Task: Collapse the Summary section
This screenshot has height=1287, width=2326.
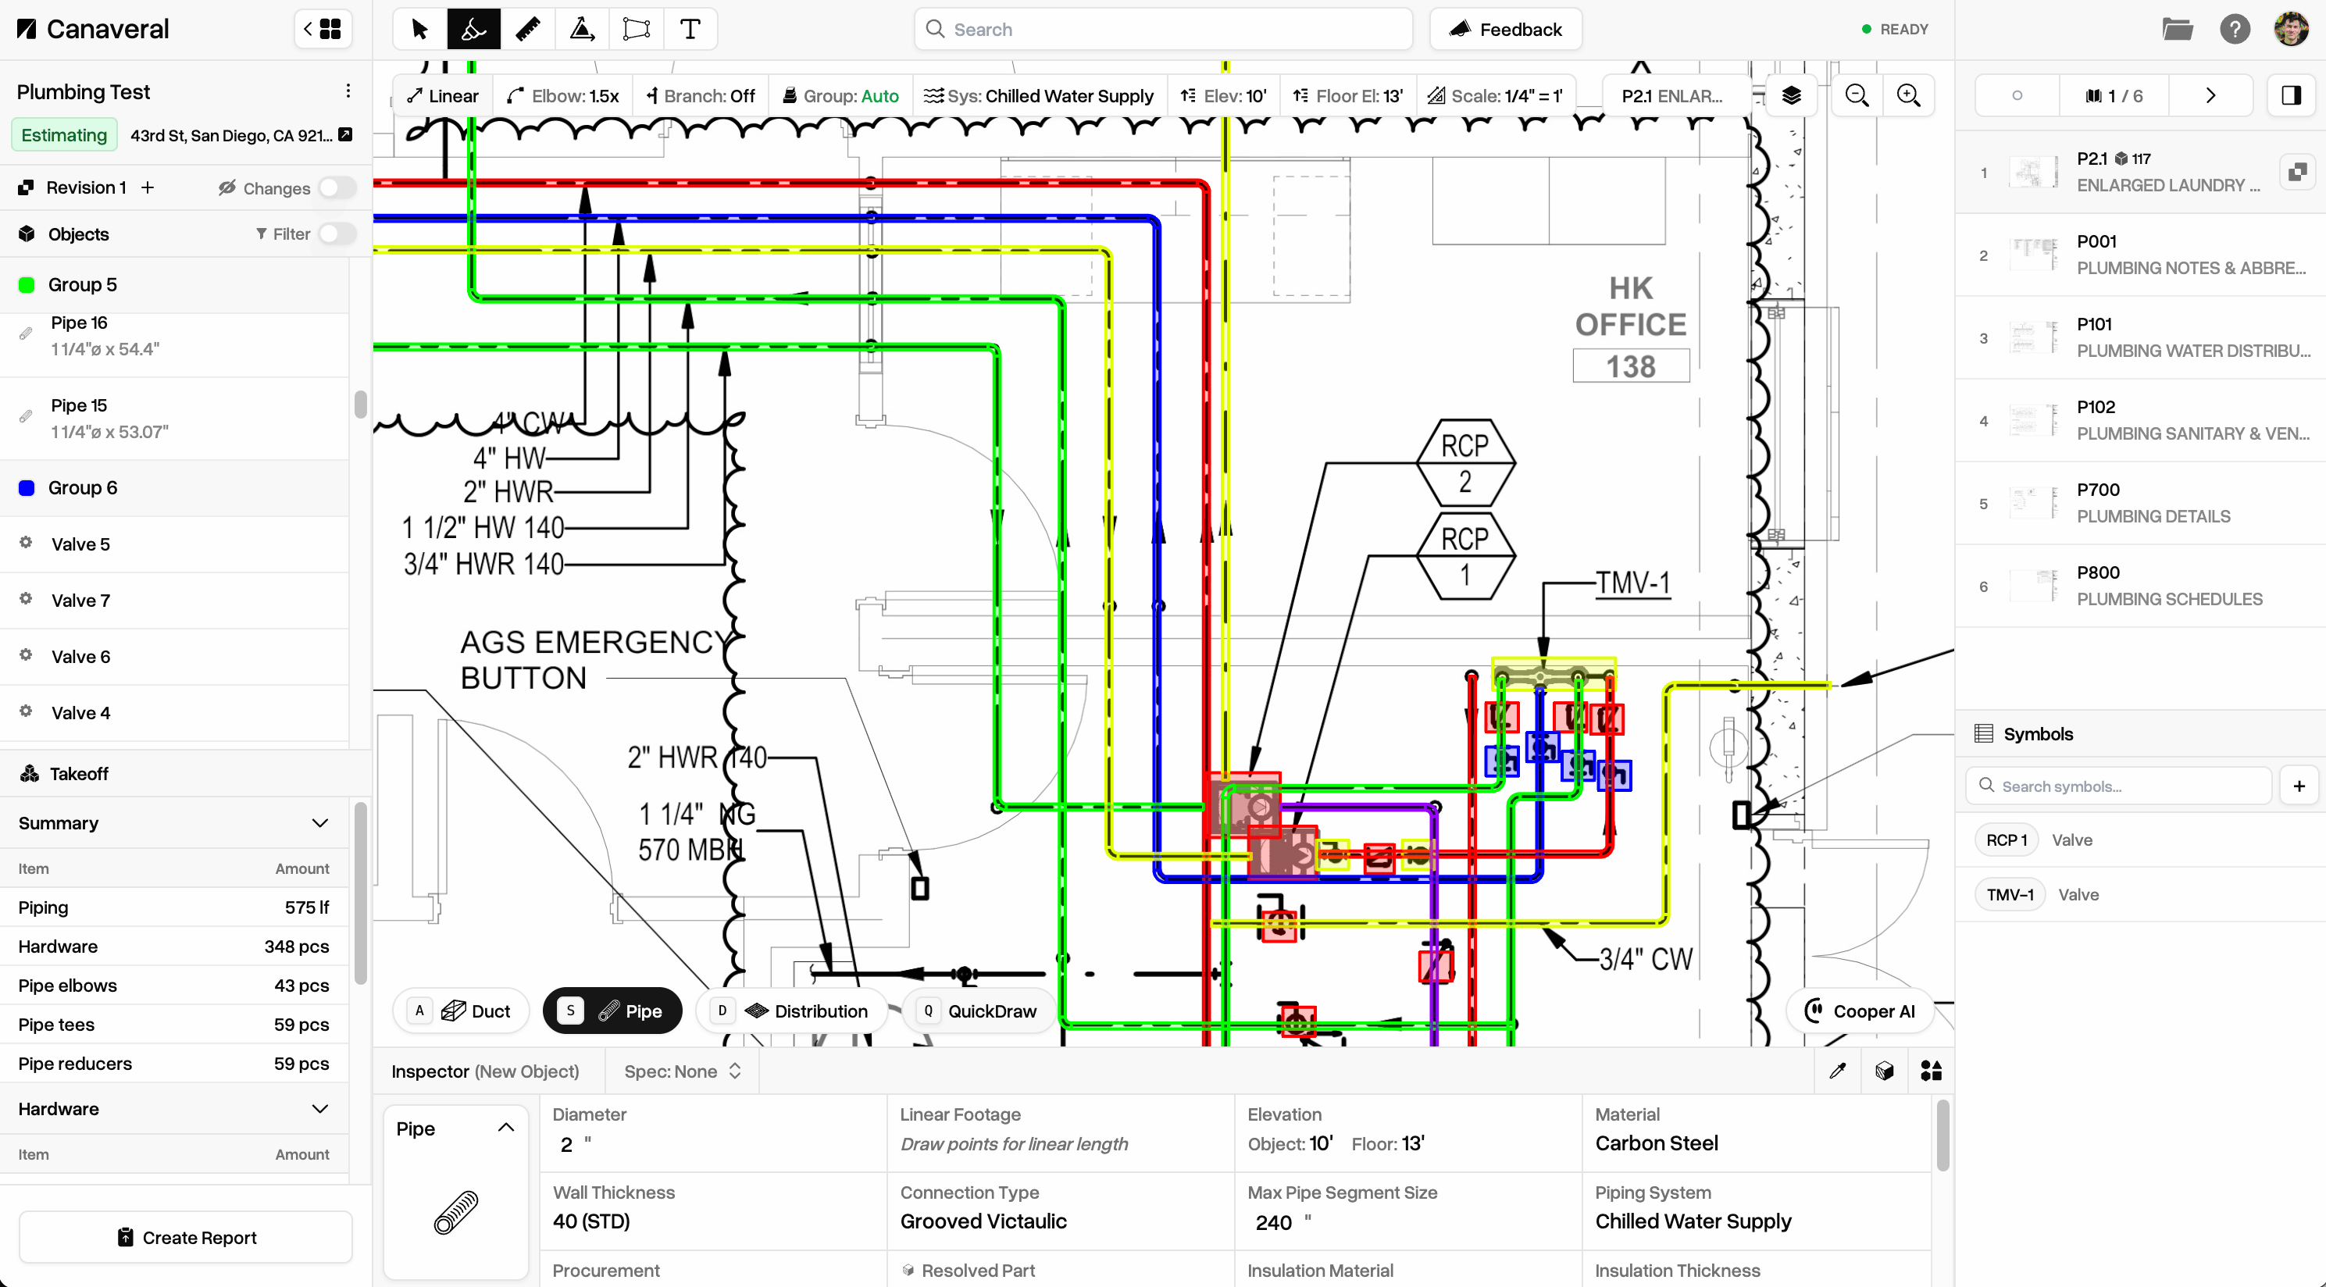Action: pyautogui.click(x=319, y=822)
